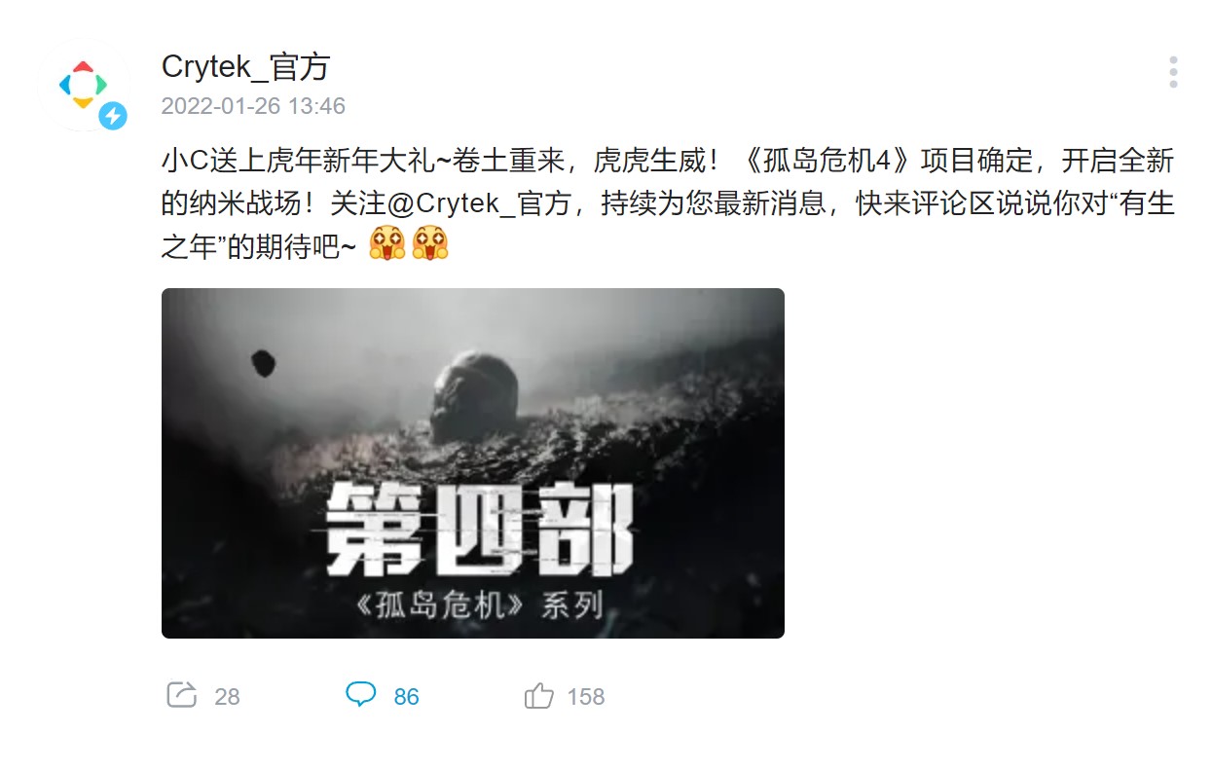This screenshot has width=1212, height=770.
Task: Open the Crytek logo avatar
Action: (x=84, y=85)
